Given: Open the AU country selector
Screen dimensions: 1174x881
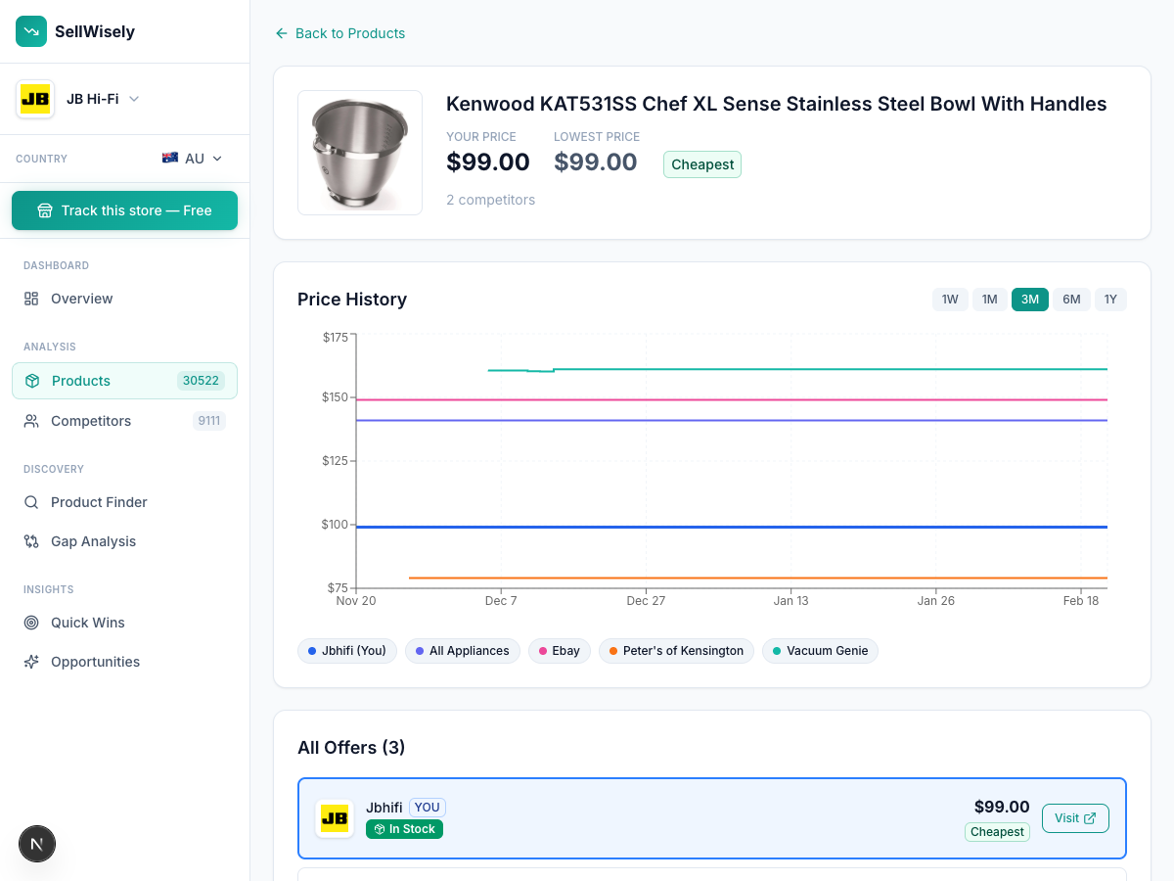Looking at the screenshot, I should click(x=191, y=159).
